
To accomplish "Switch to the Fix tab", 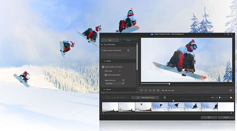I will [x=110, y=40].
